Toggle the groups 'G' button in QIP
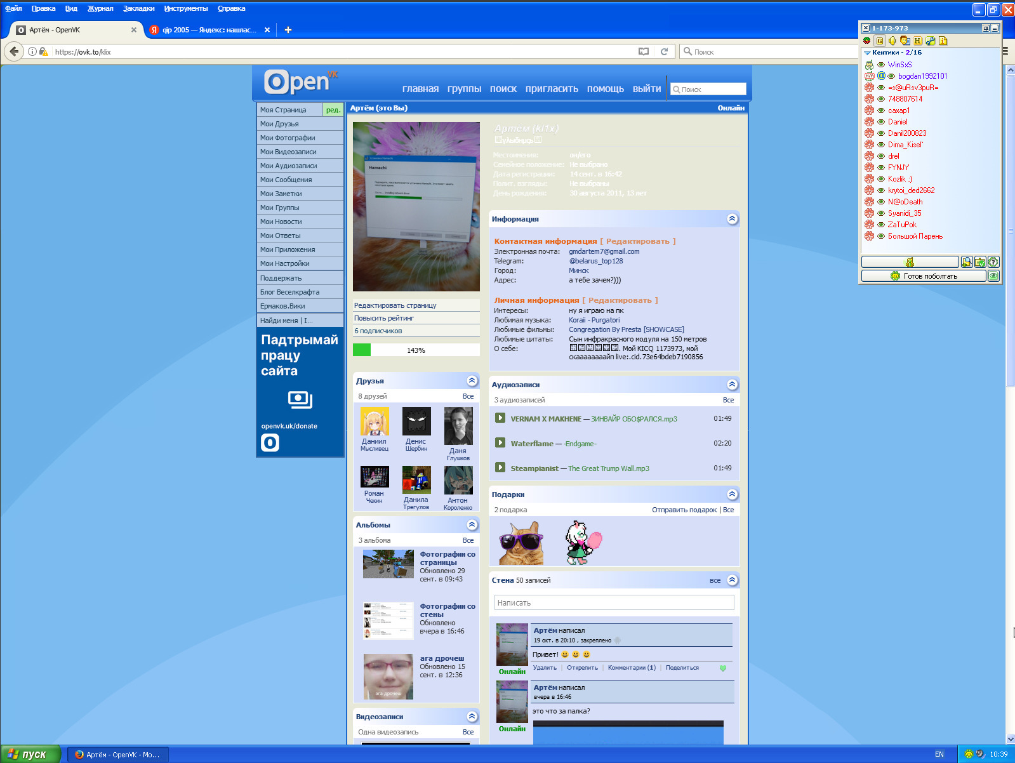Image resolution: width=1015 pixels, height=763 pixels. coord(880,41)
